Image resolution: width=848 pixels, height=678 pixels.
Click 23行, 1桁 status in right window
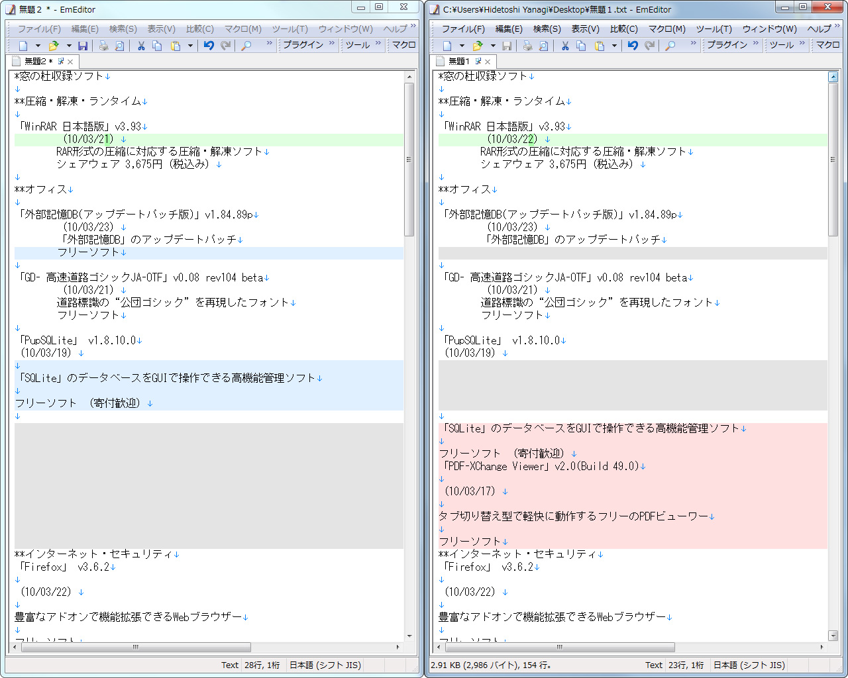[x=687, y=665]
